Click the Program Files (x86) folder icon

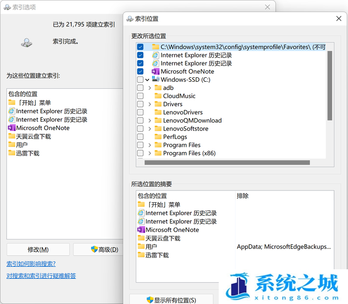158,153
